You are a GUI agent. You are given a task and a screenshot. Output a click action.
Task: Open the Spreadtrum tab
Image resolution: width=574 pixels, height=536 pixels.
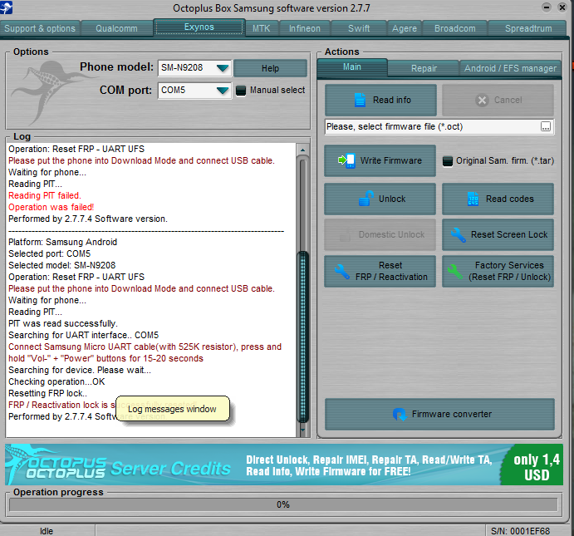pyautogui.click(x=528, y=28)
